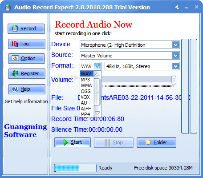This screenshot has width=203, height=178.
Task: Start recording with the Start button
Action: [73, 142]
